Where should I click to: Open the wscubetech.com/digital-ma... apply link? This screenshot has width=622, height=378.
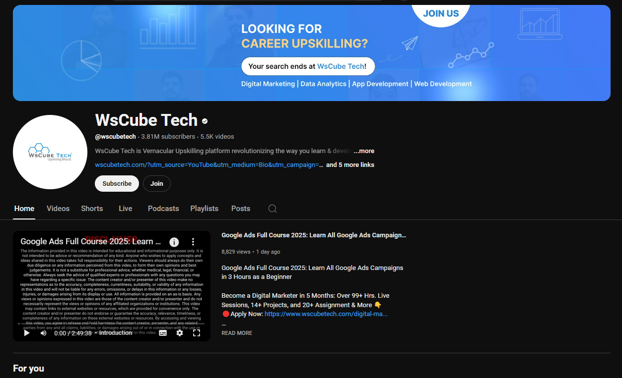326,314
